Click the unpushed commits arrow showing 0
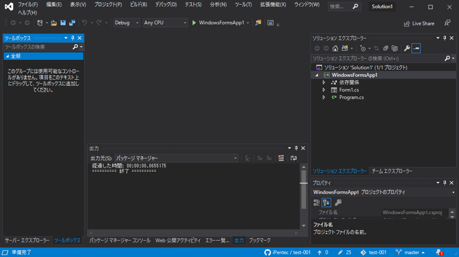The image size is (459, 257). point(323,252)
